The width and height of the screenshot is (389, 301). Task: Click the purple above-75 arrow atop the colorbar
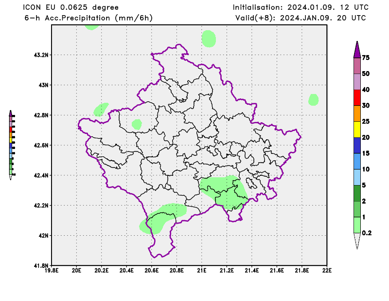coord(357,50)
